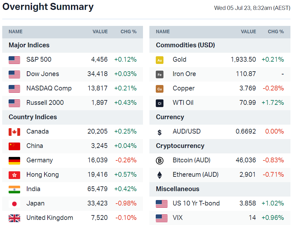Click the Bitcoin logo icon
Viewport: 293px width, 225px height.
click(160, 160)
